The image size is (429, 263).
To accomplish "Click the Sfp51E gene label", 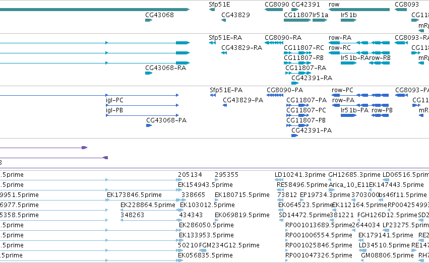I will (x=219, y=5).
